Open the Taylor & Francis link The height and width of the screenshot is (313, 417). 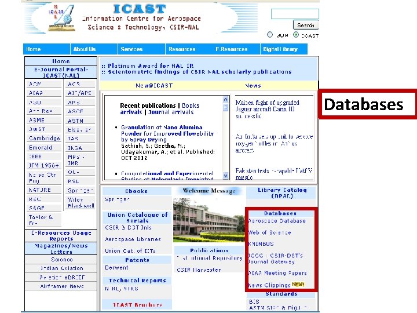[x=41, y=220]
